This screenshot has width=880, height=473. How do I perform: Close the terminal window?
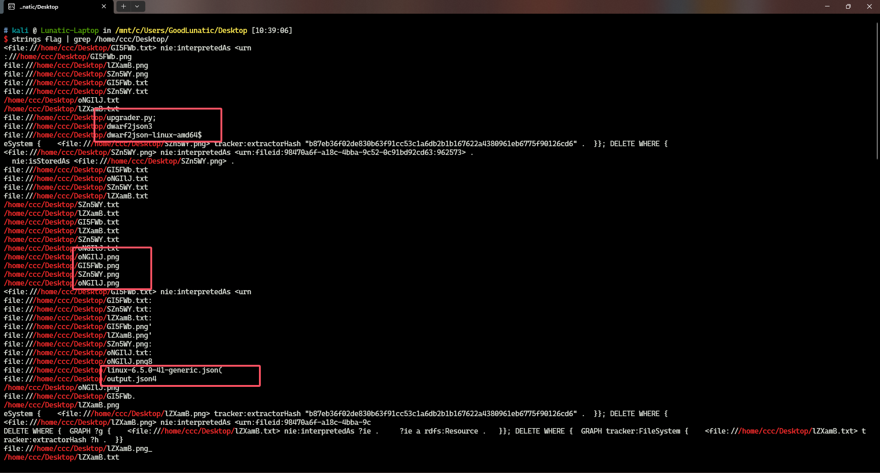(869, 6)
